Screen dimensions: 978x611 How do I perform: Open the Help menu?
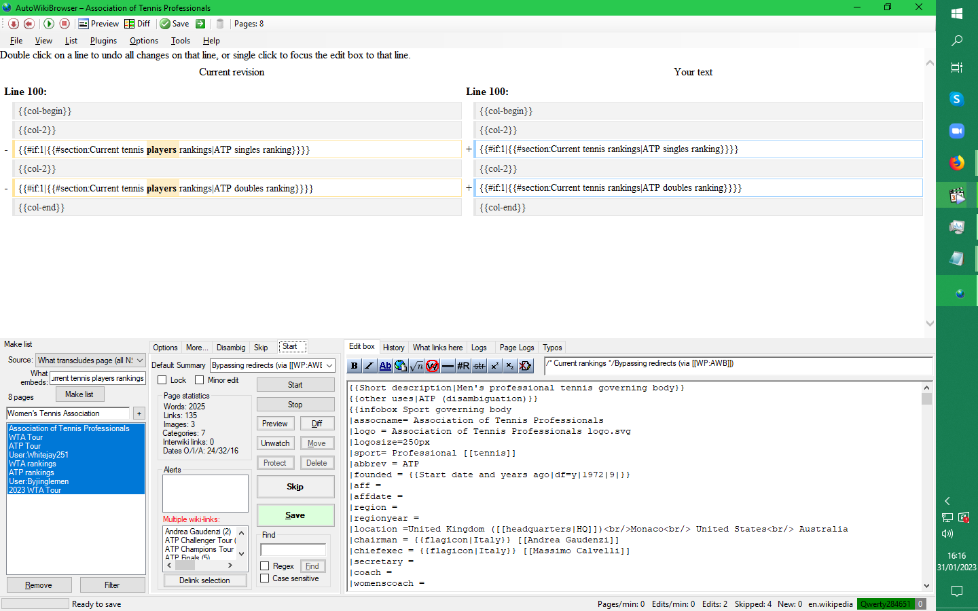(211, 41)
